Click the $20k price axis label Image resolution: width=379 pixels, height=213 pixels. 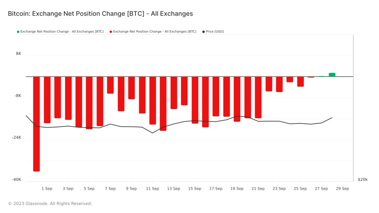click(x=363, y=180)
